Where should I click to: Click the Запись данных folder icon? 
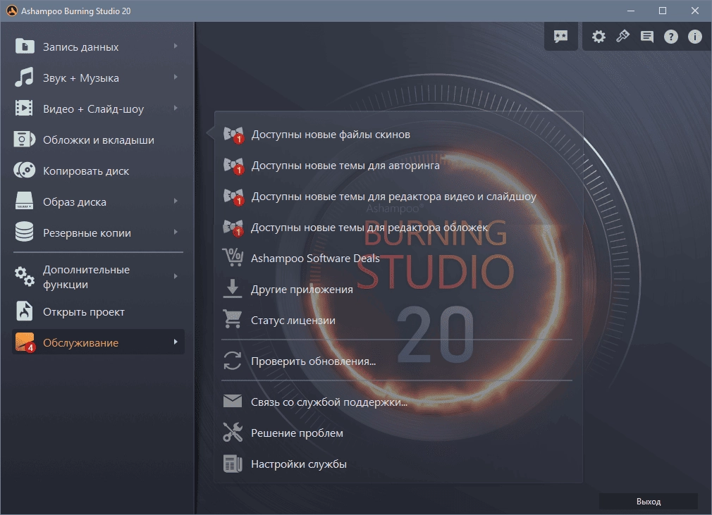25,46
